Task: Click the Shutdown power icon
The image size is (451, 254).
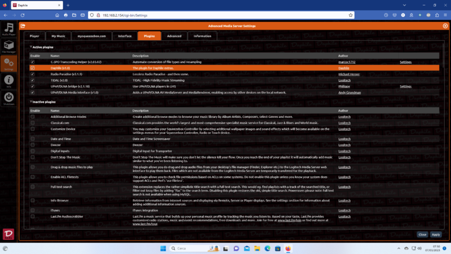Action: pyautogui.click(x=9, y=99)
